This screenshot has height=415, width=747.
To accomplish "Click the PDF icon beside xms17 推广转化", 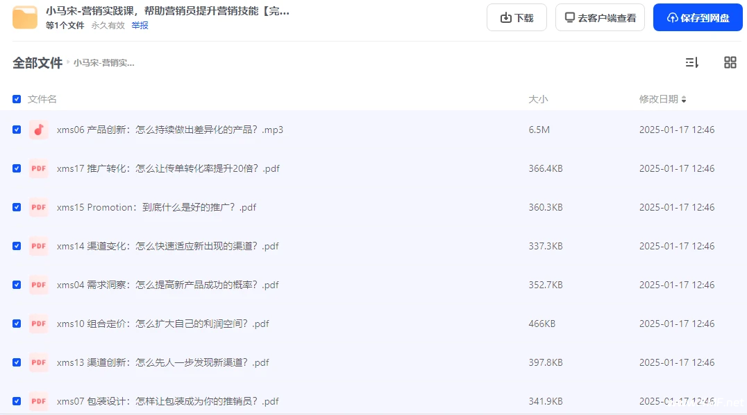I will pyautogui.click(x=38, y=168).
